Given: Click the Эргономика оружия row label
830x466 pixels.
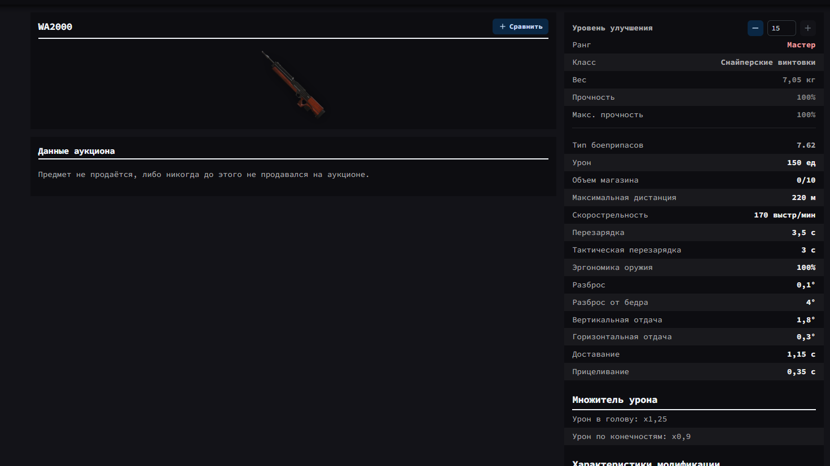Looking at the screenshot, I should click(x=612, y=268).
